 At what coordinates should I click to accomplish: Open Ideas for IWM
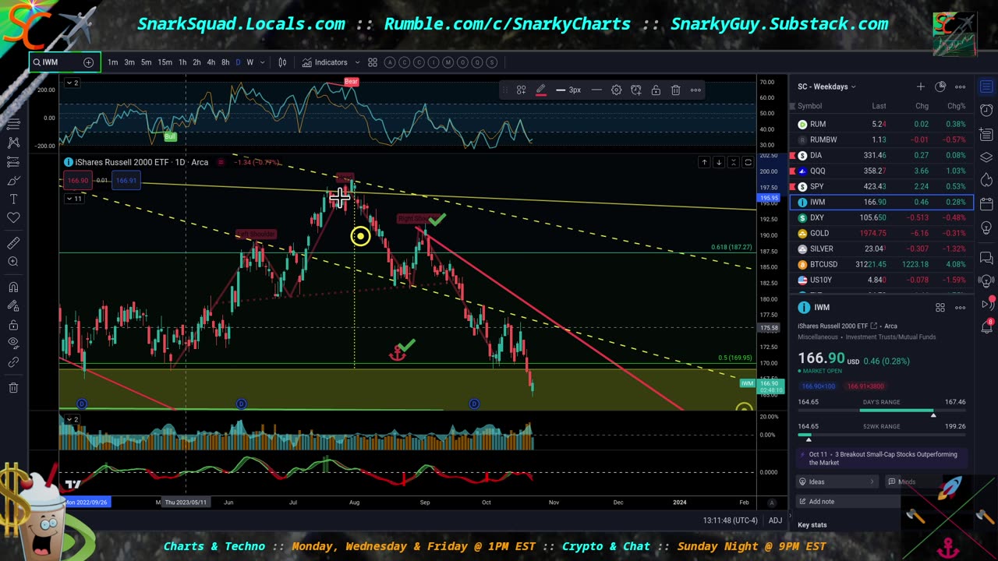837,482
